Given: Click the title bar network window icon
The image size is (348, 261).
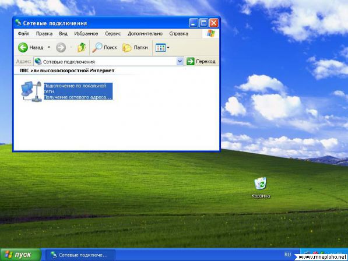Looking at the screenshot, I should [18, 23].
